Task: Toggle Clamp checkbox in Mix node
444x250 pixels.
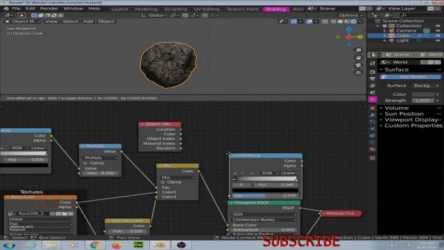Action: click(163, 182)
